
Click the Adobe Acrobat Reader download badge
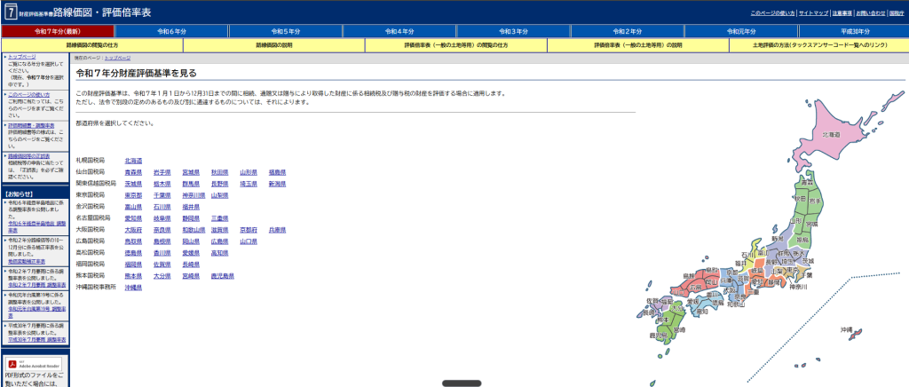[x=33, y=364]
